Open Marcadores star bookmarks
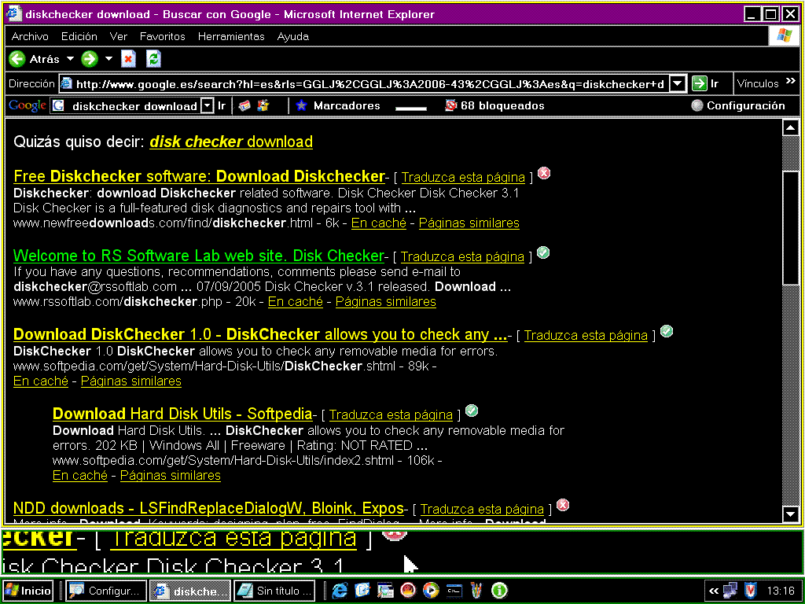805x604 pixels. click(x=338, y=105)
